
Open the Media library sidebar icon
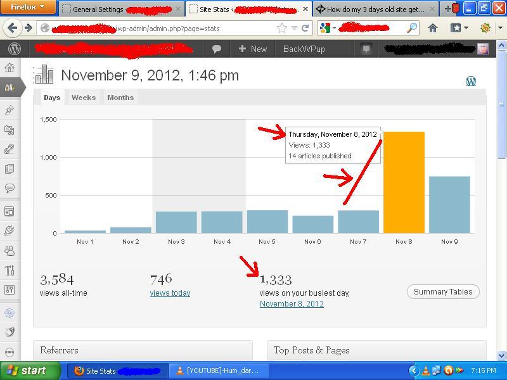(10, 130)
